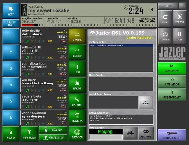The width and height of the screenshot is (189, 145).
Task: Toggle AUTO badge on willy deville row
Action: coord(50,41)
